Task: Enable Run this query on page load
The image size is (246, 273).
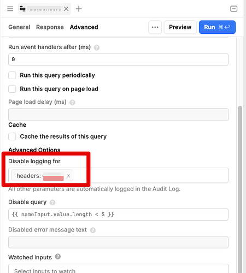Action: (12, 89)
